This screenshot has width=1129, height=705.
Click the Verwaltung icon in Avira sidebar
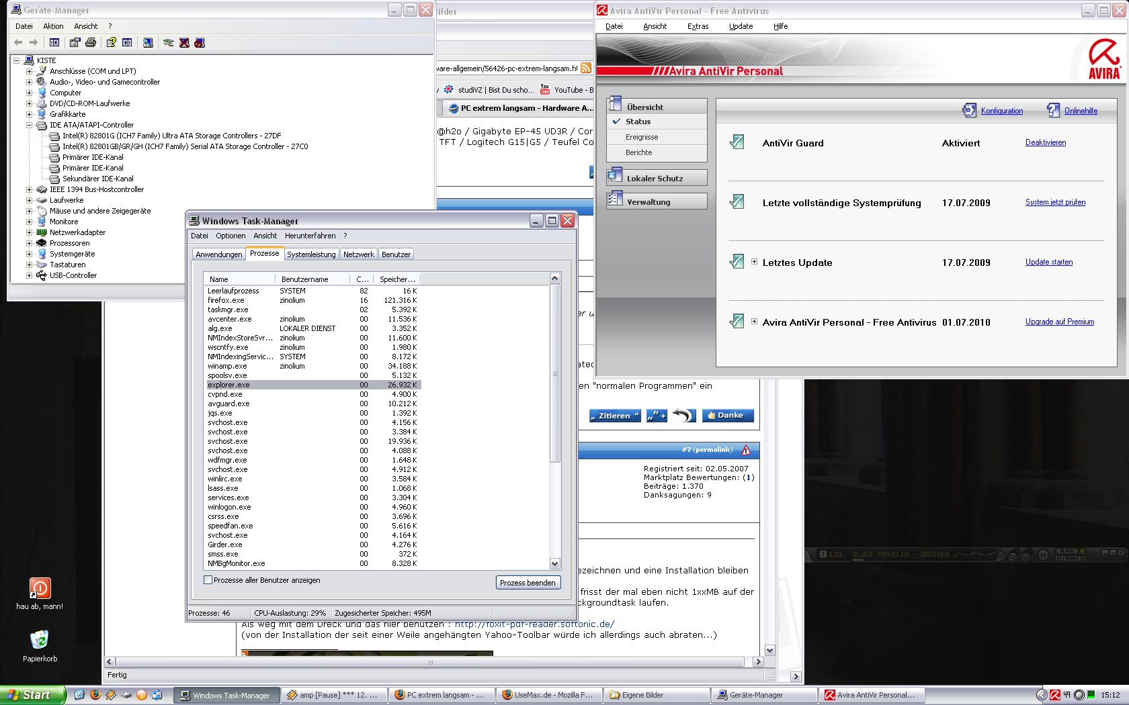[615, 199]
